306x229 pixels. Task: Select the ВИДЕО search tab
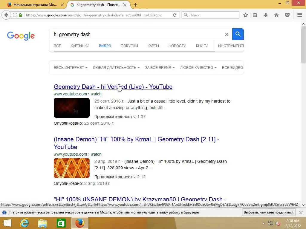click(105, 46)
